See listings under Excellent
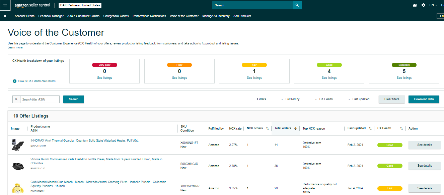This screenshot has width=444, height=195. point(404,78)
